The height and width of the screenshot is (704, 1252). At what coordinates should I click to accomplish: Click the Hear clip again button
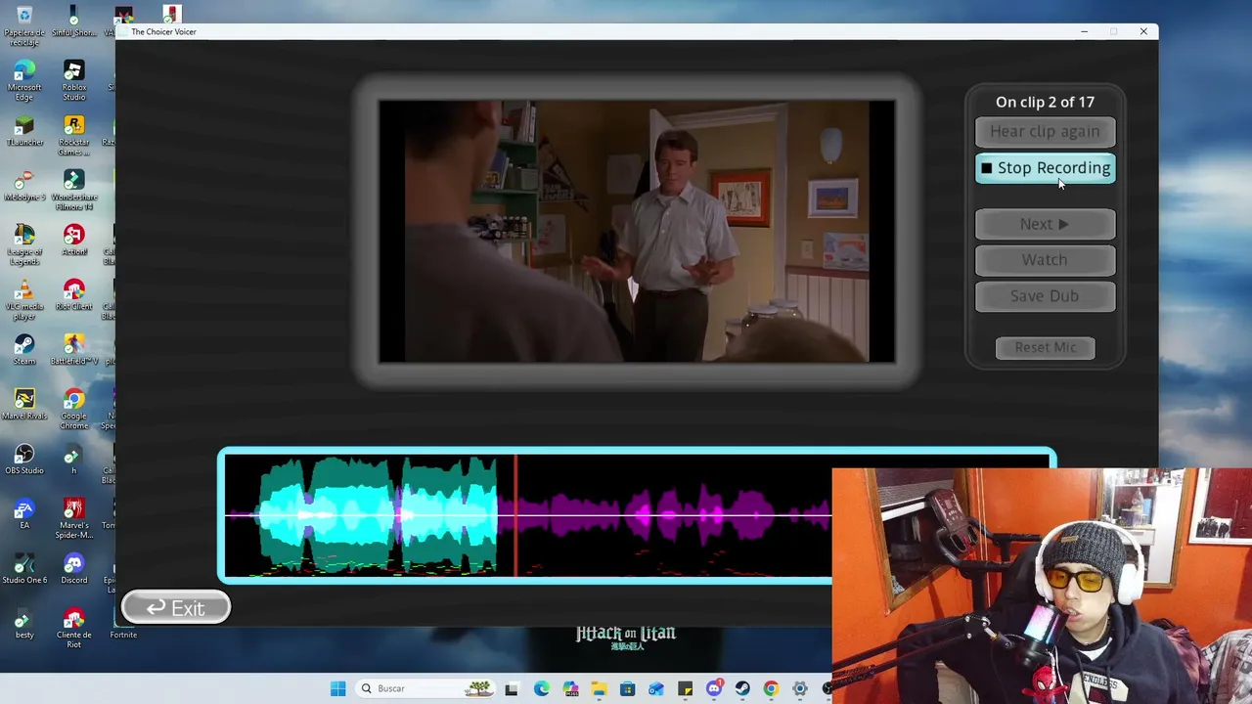pos(1045,131)
